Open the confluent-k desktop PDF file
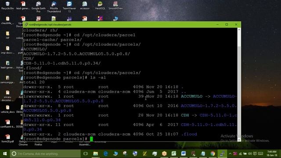This screenshot has width=281, height=158. pyautogui.click(x=7, y=124)
